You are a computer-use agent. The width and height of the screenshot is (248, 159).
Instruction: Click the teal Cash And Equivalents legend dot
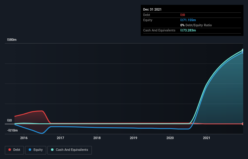(x=52, y=150)
